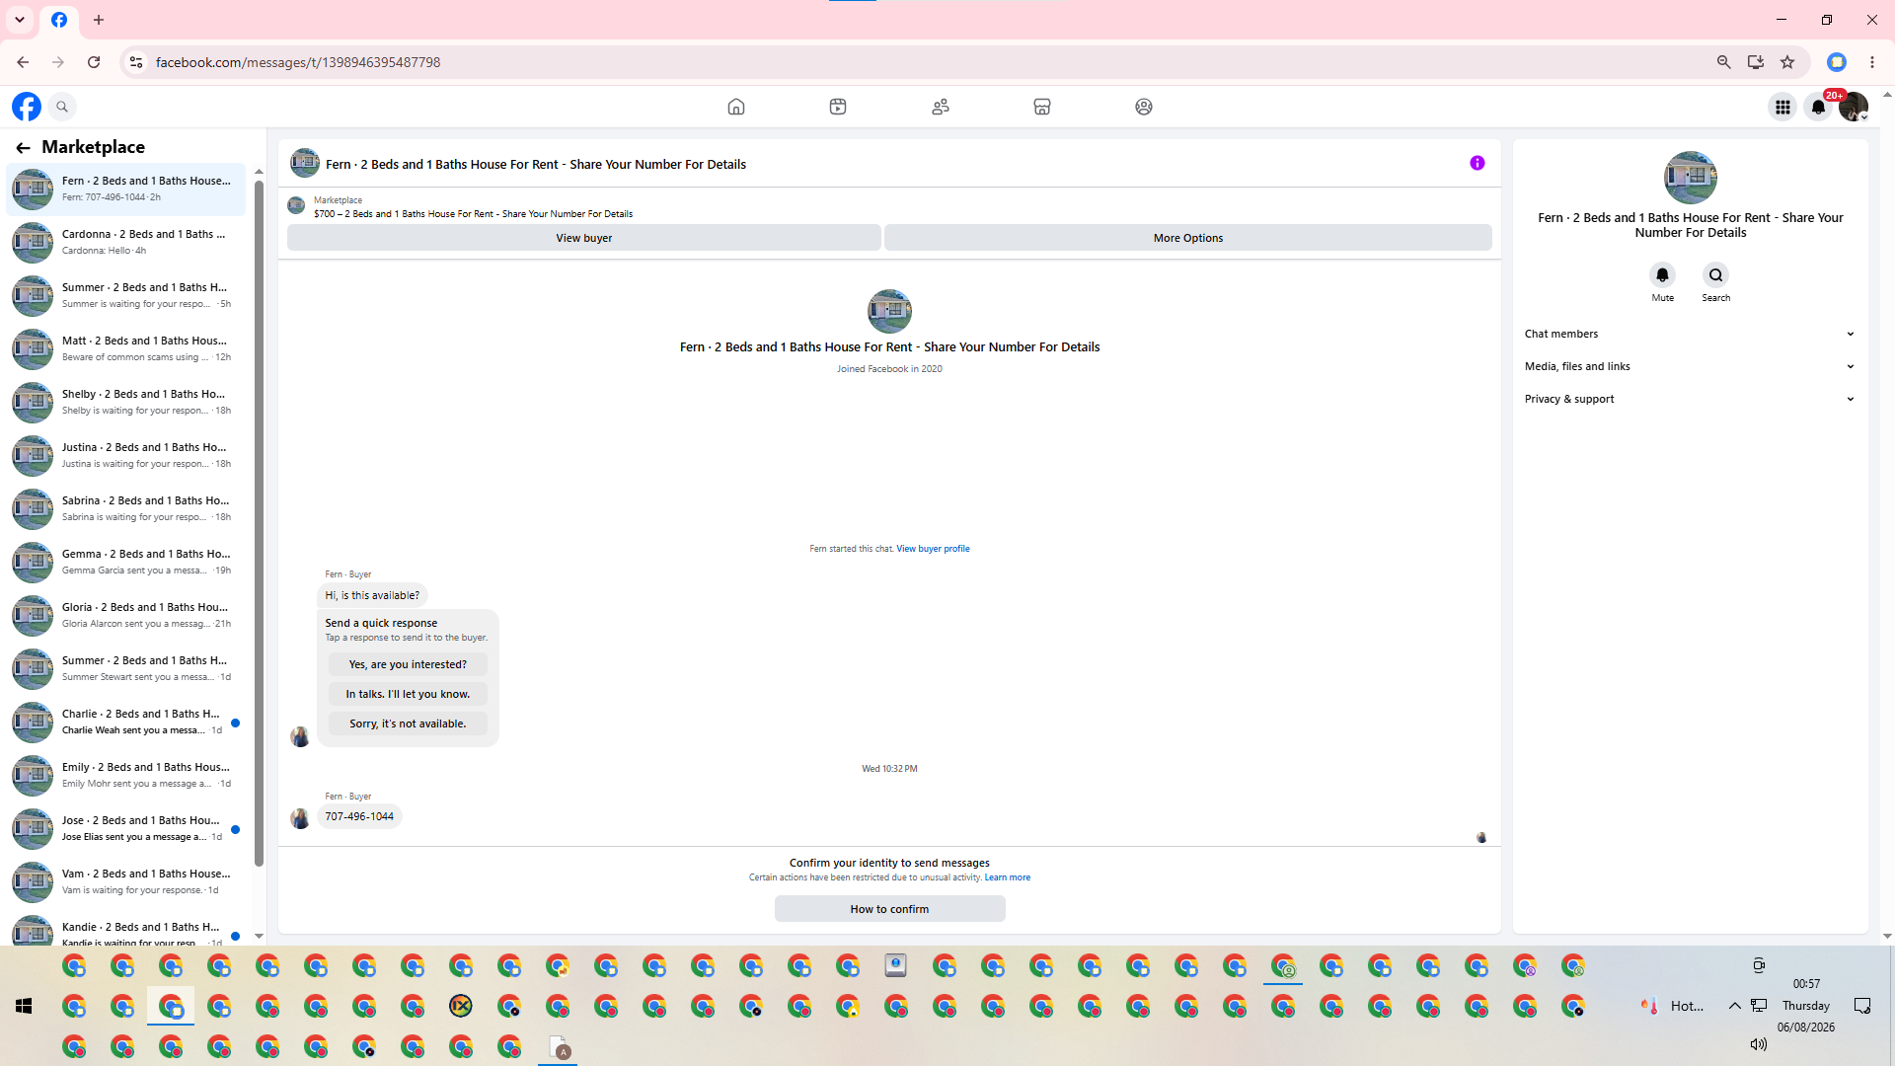Viewport: 1895px width, 1066px height.
Task: Click the back arrow beside Marketplace
Action: 23,148
